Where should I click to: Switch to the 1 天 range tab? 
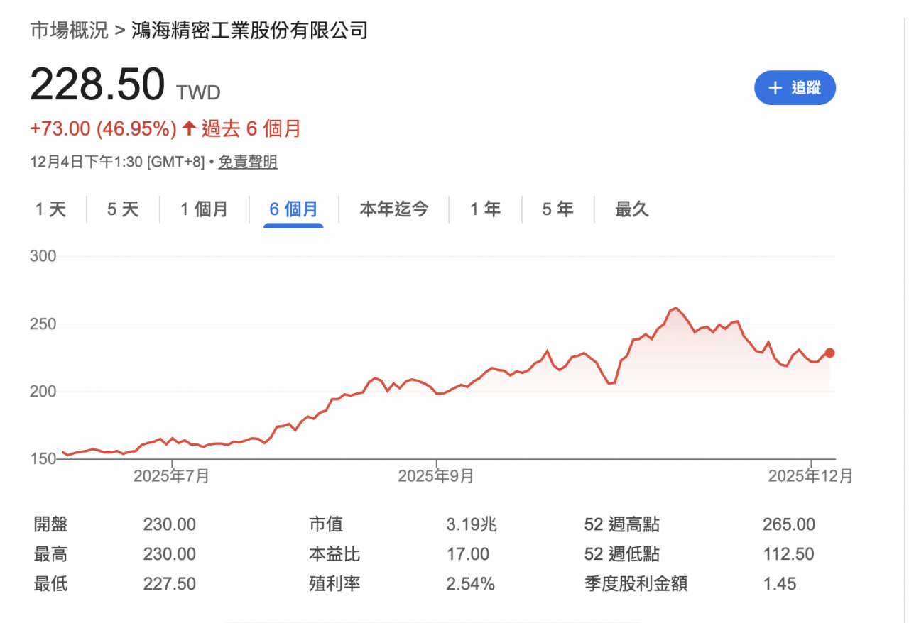click(x=50, y=209)
